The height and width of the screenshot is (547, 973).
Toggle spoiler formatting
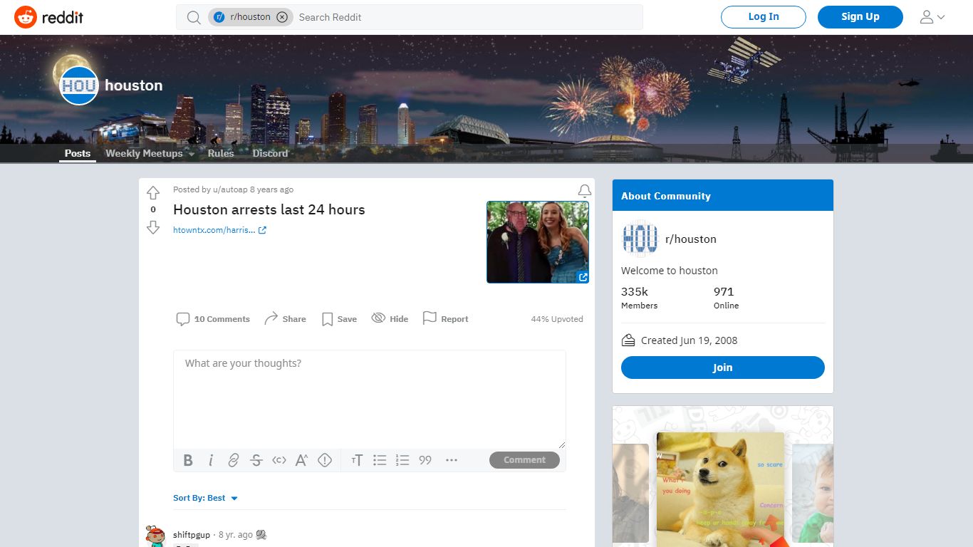click(325, 460)
